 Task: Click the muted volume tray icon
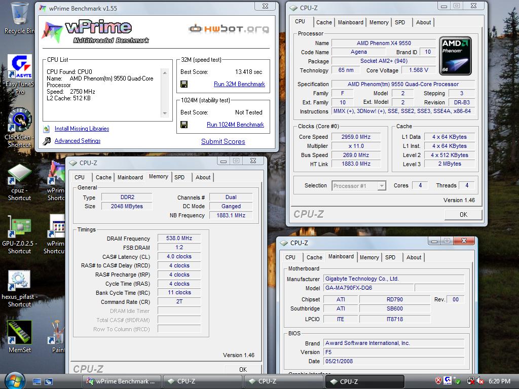[479, 381]
